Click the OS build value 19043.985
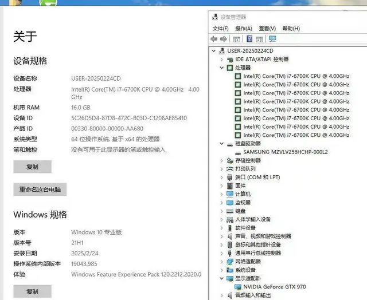This screenshot has width=367, height=300. (x=84, y=264)
